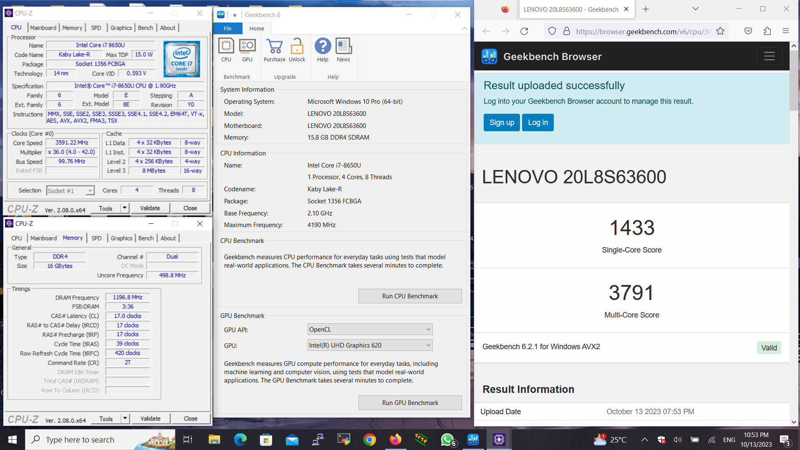This screenshot has width=800, height=450.
Task: Click the Geekbench taskbar icon
Action: (473, 440)
